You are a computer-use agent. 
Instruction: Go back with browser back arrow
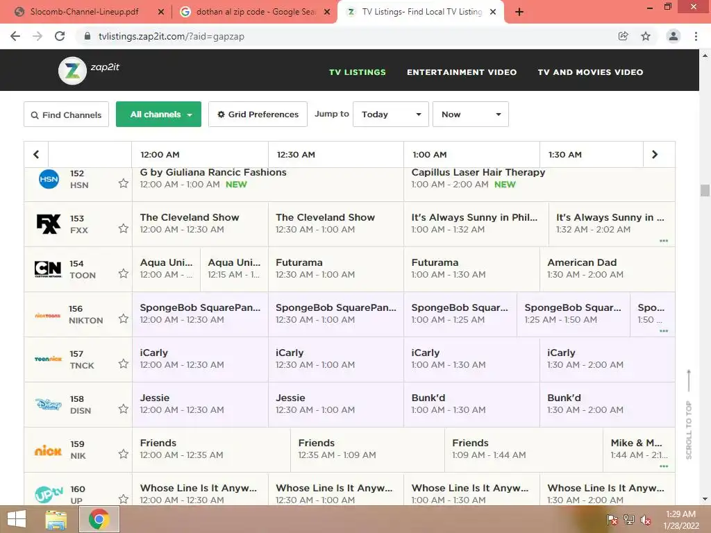point(15,36)
